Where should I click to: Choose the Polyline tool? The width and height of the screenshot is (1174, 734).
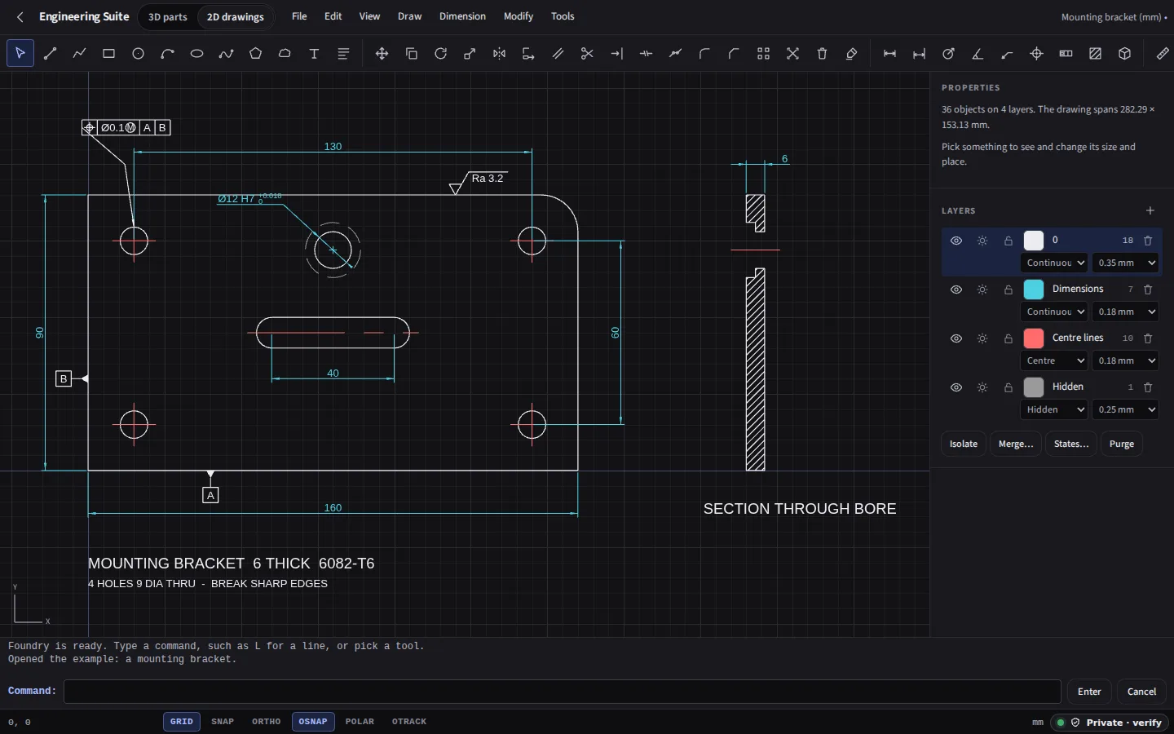[x=79, y=54]
